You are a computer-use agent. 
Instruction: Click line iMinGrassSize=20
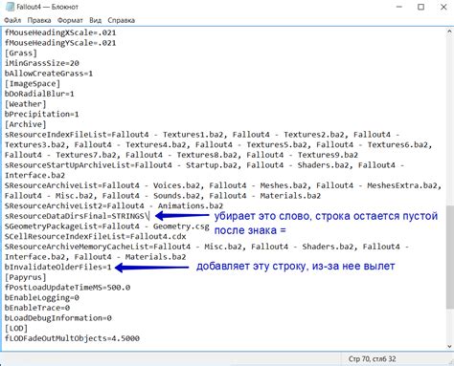click(x=42, y=63)
